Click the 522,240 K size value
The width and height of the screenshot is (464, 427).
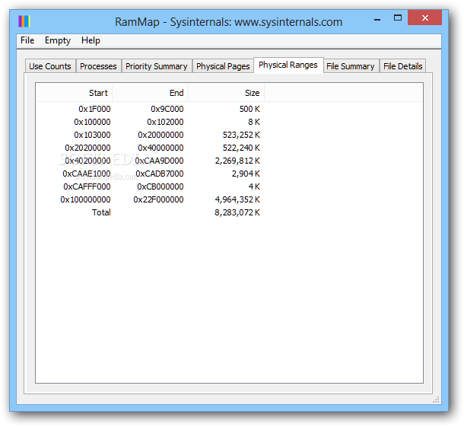pos(241,148)
